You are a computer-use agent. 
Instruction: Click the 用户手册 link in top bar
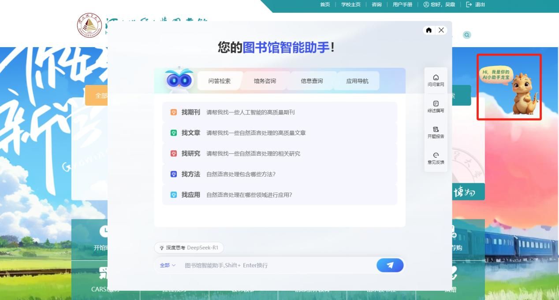[x=402, y=4]
